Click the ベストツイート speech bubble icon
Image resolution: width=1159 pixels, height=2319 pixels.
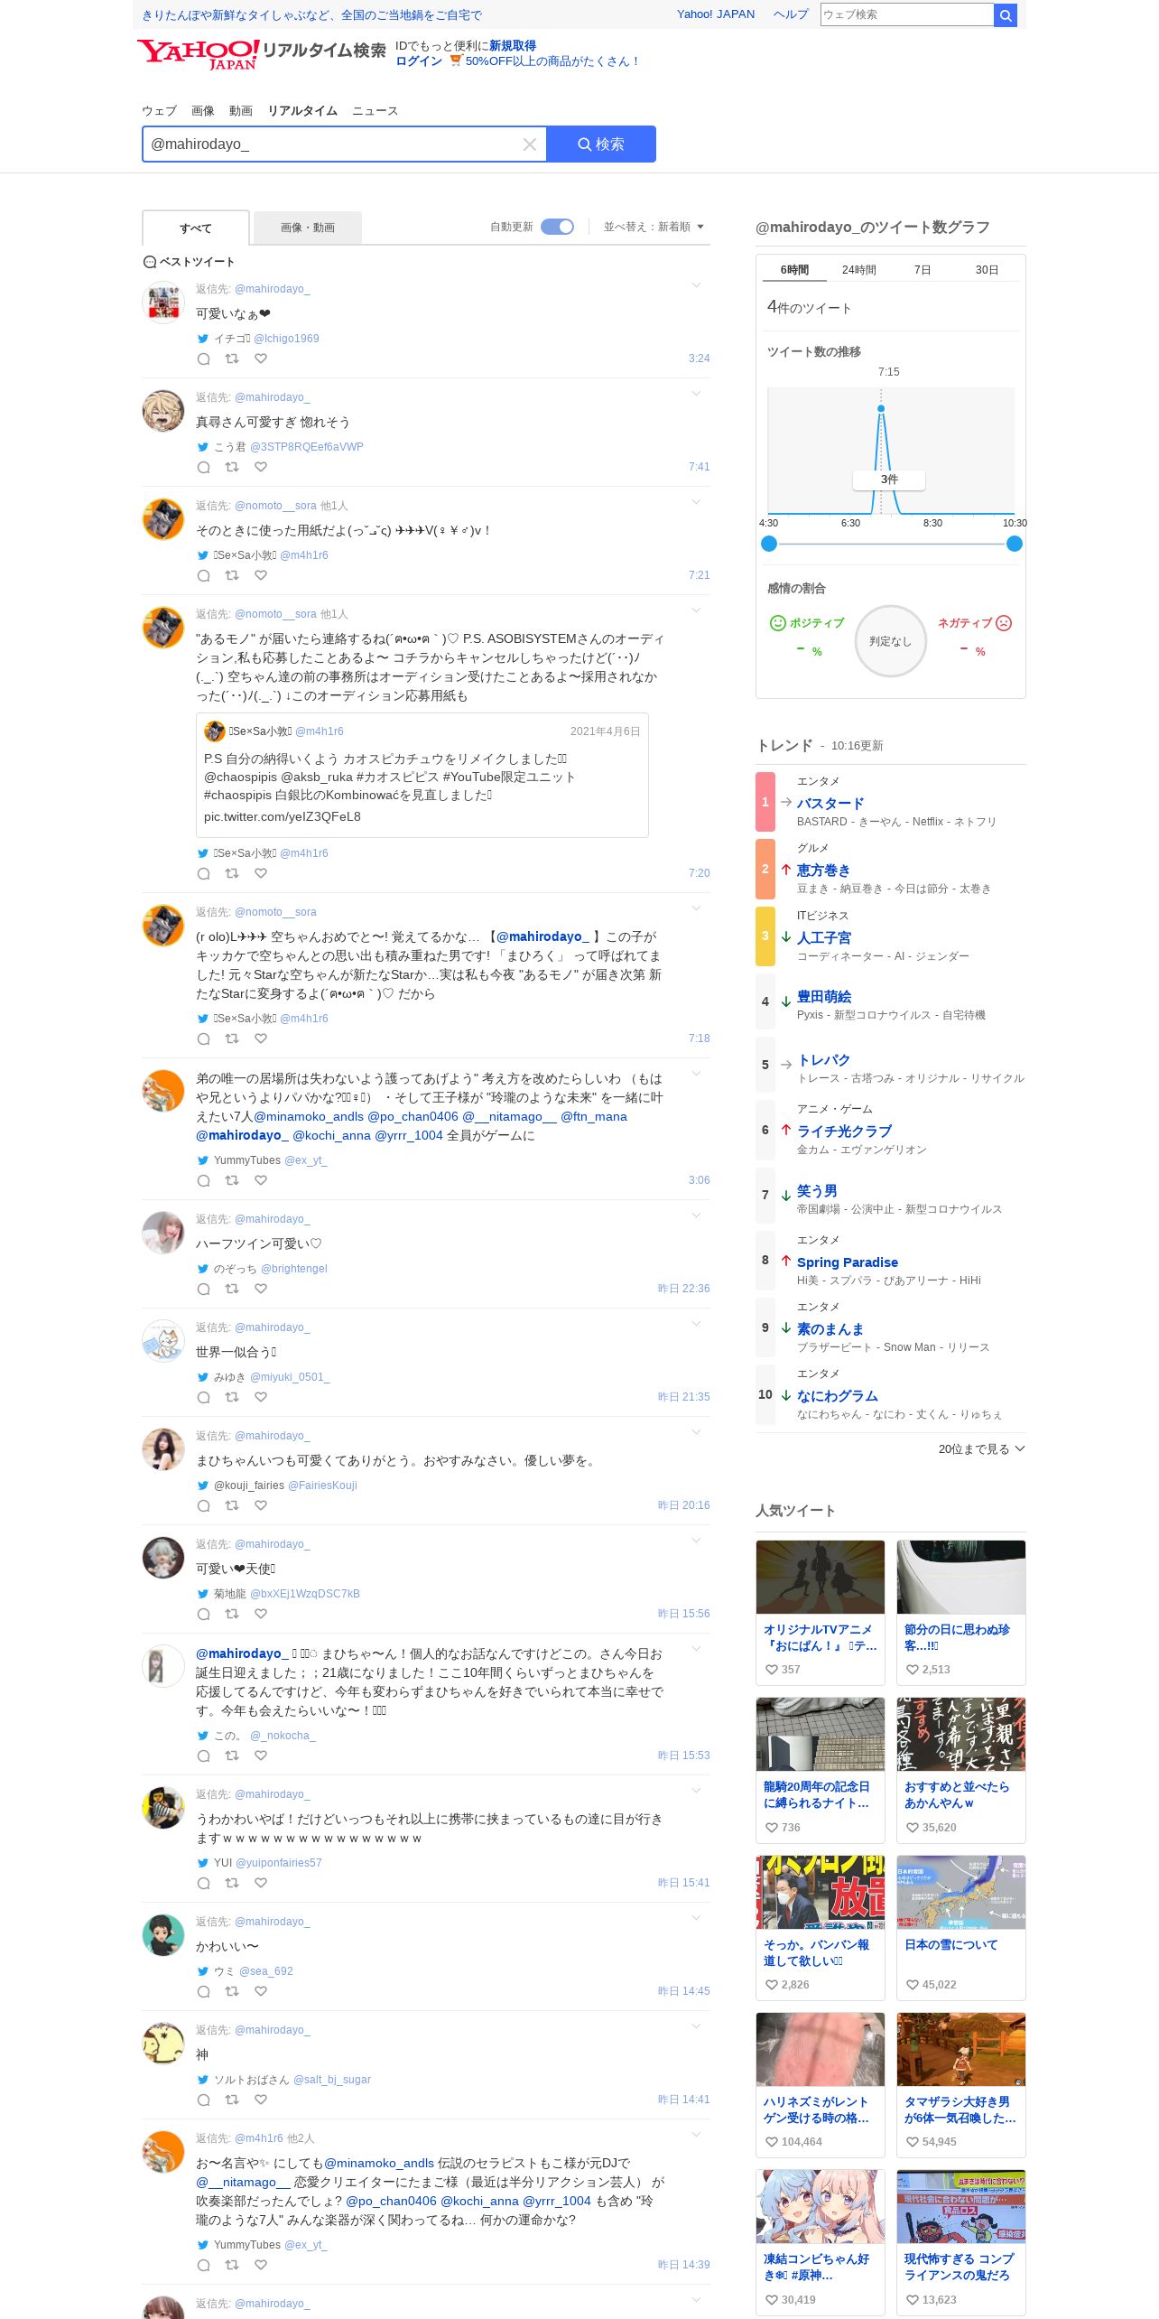point(150,262)
